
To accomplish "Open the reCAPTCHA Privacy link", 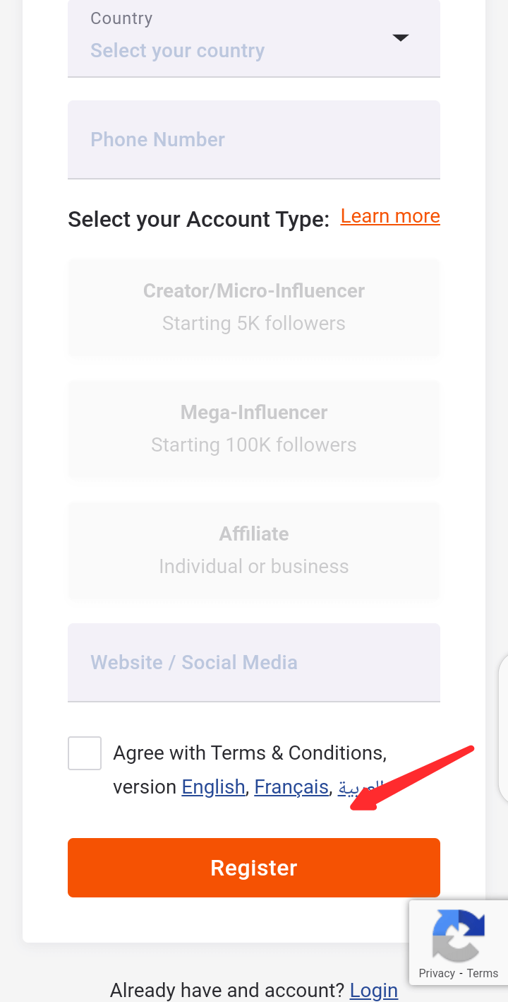I will (x=437, y=974).
